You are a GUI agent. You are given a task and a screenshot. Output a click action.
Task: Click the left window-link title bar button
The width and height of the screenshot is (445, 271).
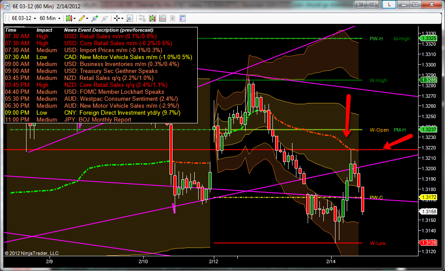click(360, 4)
